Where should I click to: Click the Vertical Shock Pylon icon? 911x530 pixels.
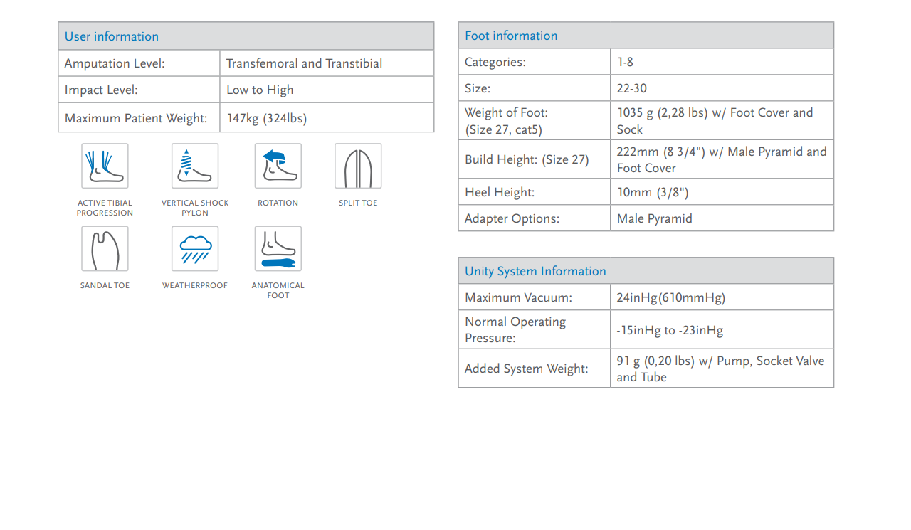click(x=195, y=166)
